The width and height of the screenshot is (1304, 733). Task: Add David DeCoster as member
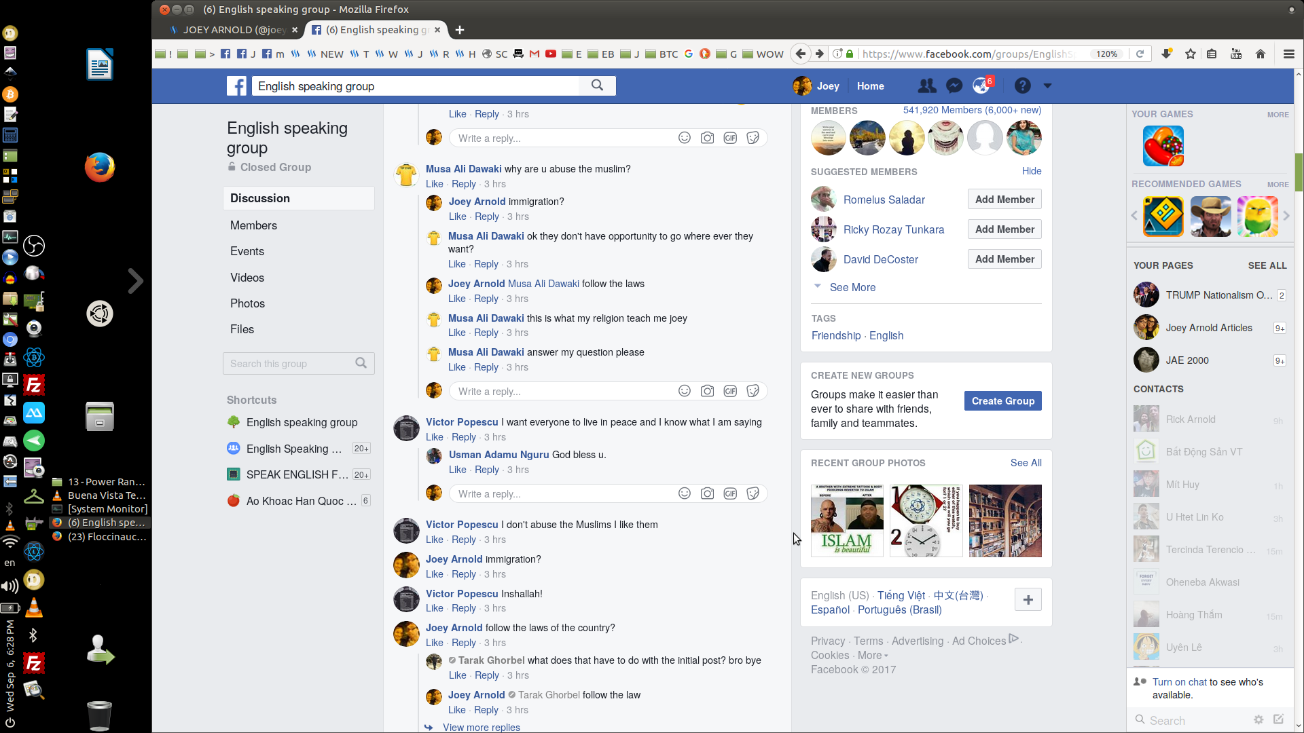(1004, 259)
